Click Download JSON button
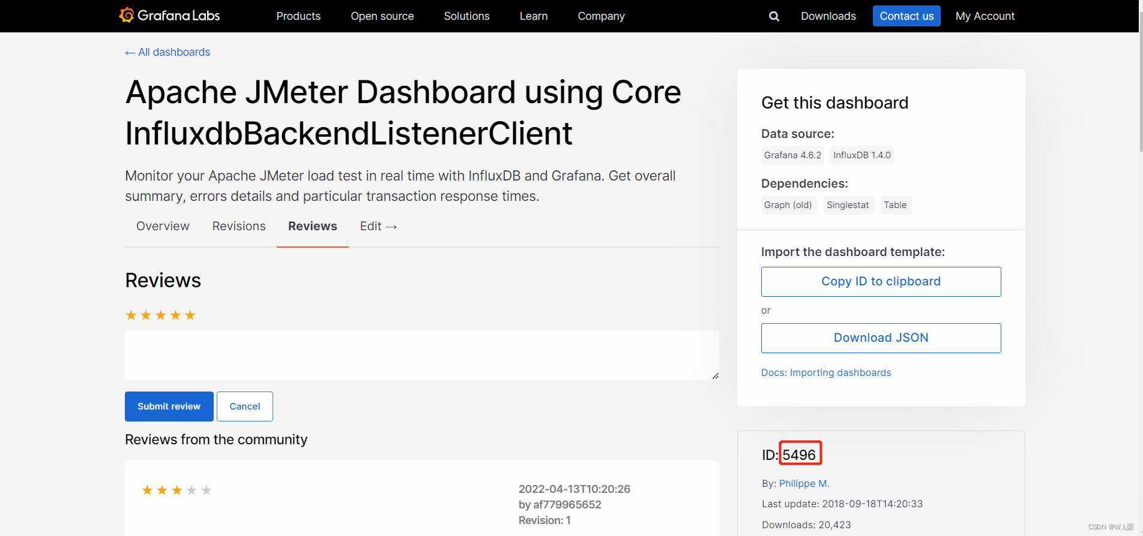The height and width of the screenshot is (536, 1143). tap(881, 338)
